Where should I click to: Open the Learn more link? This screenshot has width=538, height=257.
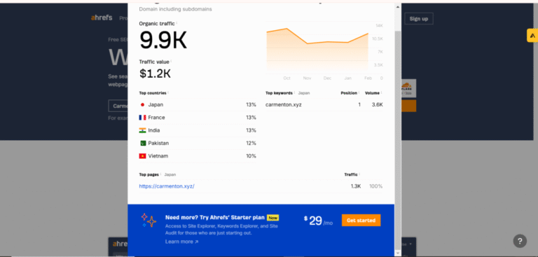181,242
